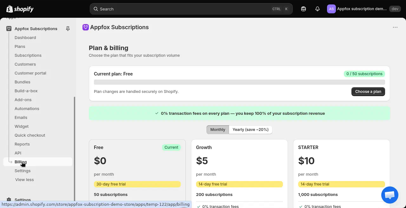Select the Monthly billing toggle
Image resolution: width=406 pixels, height=208 pixels.
point(218,129)
